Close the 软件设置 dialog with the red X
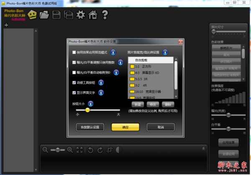 coord(181,42)
